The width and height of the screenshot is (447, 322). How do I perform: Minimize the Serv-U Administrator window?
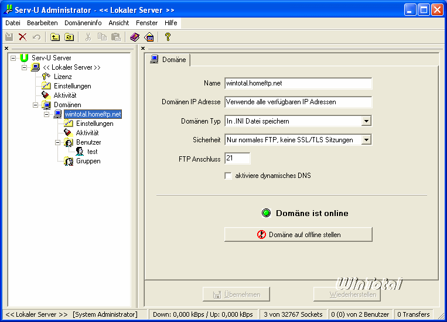coord(410,10)
